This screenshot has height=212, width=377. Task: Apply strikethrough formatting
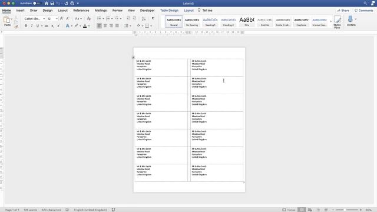47,26
